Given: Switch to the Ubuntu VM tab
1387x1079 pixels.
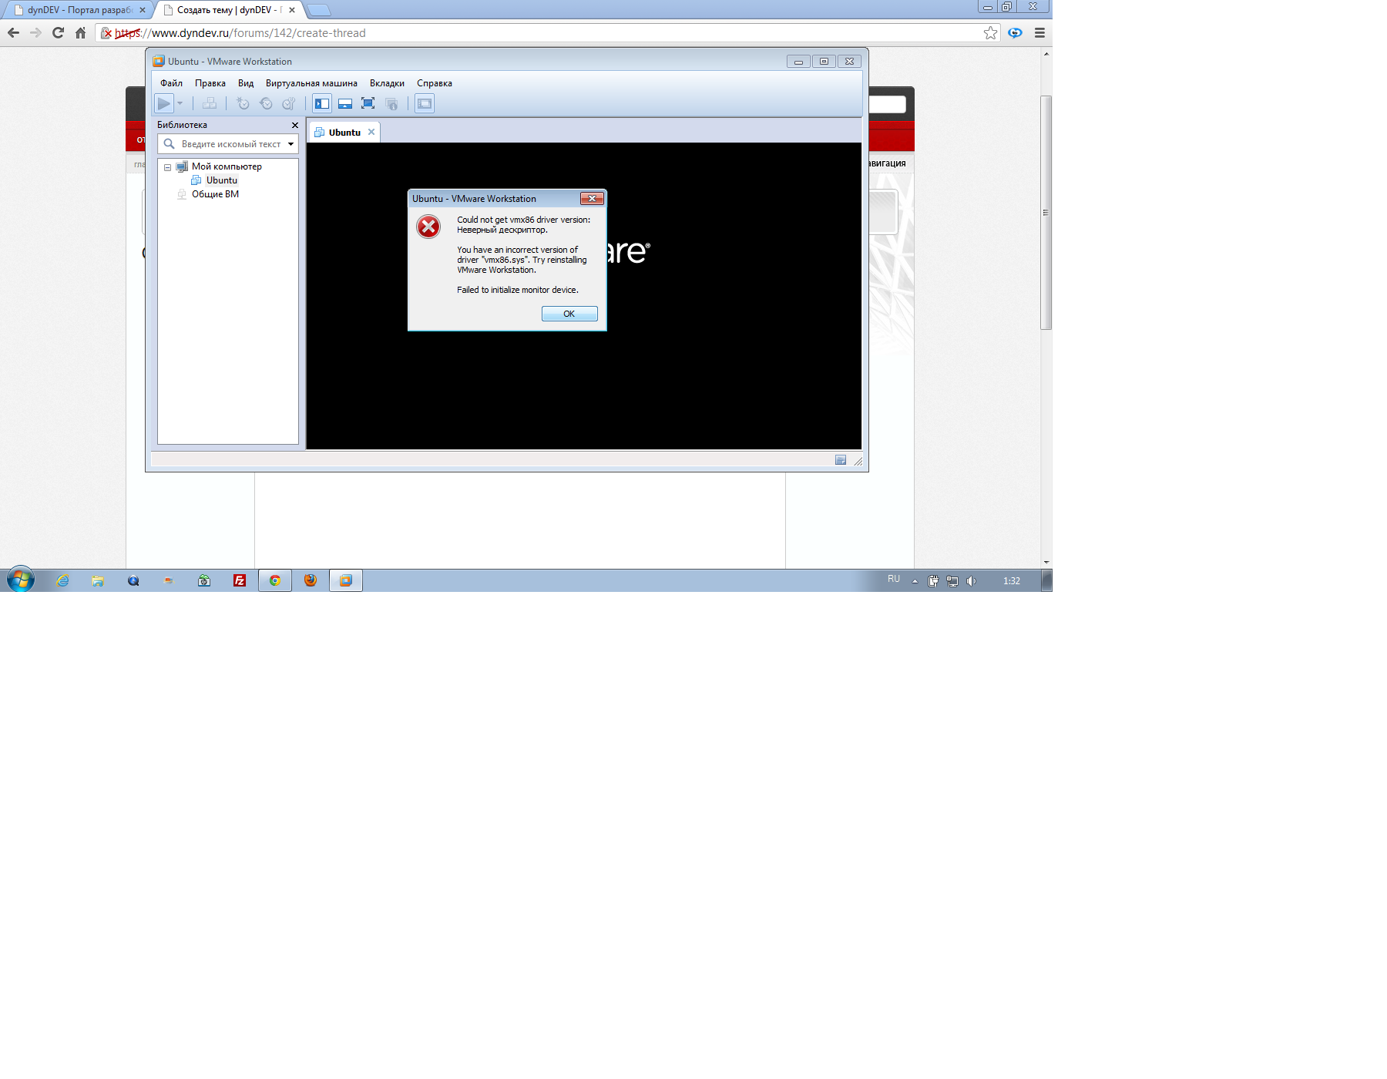Looking at the screenshot, I should click(x=344, y=133).
